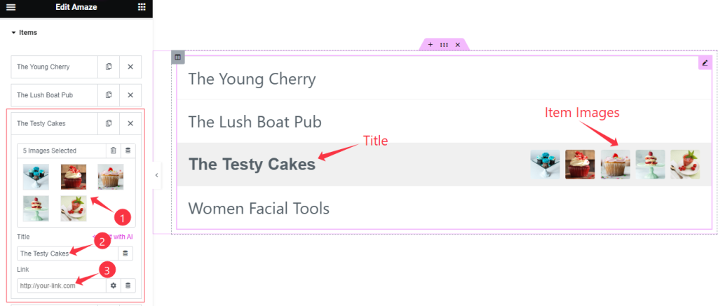Expand The Young Cherry item row

pos(55,67)
